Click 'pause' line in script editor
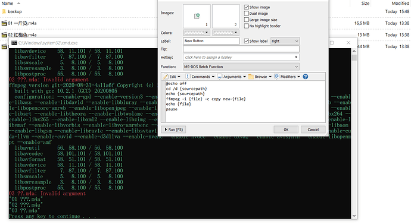 tap(172, 109)
